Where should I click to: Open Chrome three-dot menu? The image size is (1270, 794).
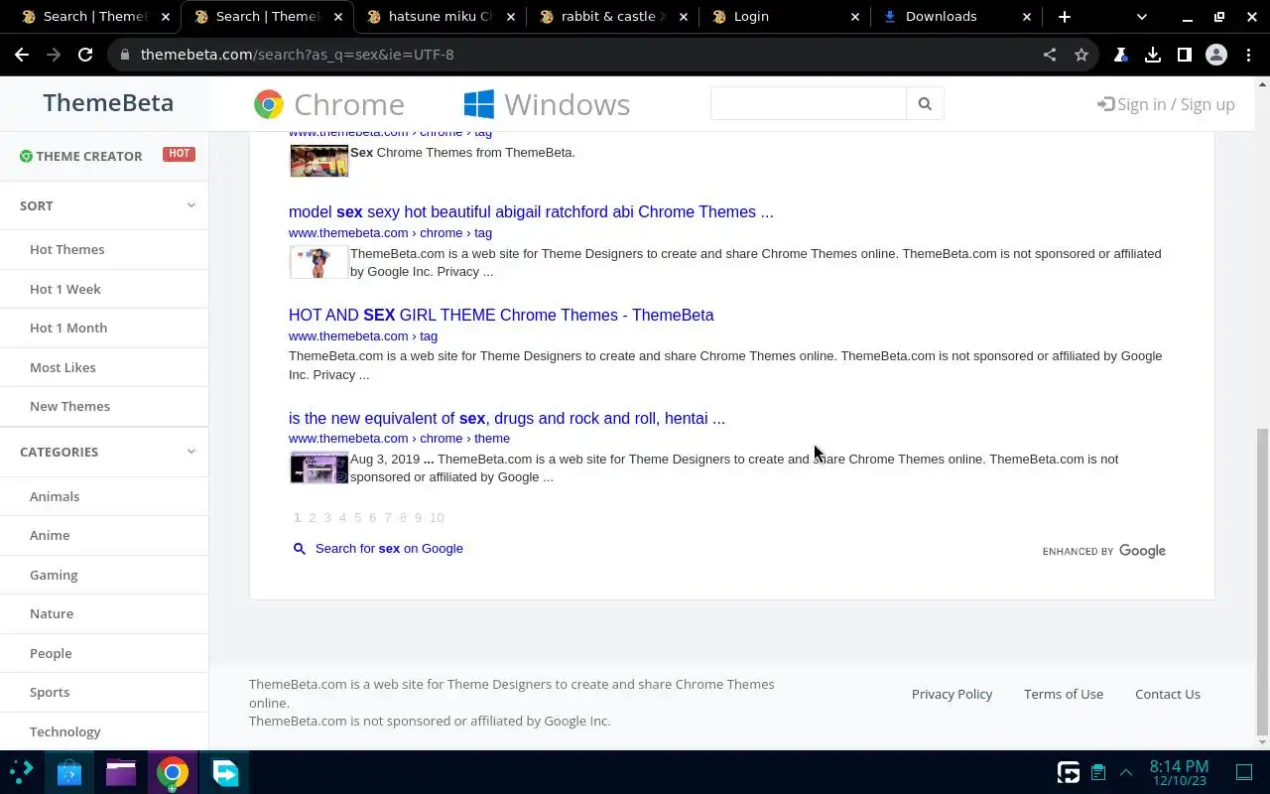(1248, 55)
